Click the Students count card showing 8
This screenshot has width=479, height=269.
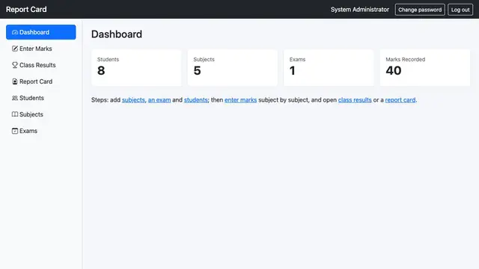pyautogui.click(x=136, y=68)
